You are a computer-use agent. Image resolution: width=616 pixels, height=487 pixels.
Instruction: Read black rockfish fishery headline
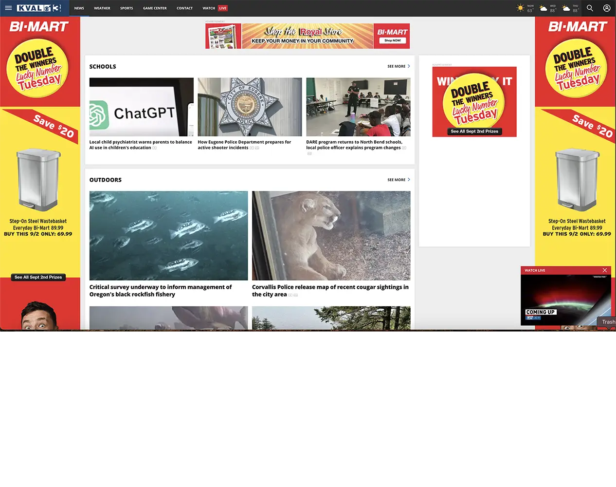pos(161,291)
